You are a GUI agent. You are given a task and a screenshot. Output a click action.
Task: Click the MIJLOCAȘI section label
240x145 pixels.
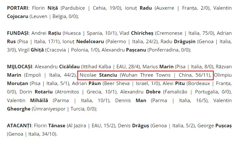[x=20, y=67]
